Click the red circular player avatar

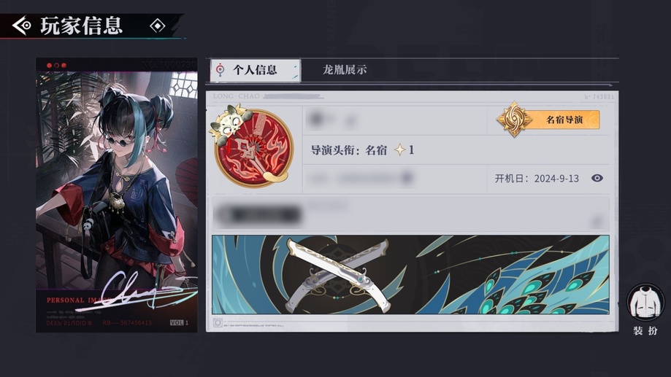tap(253, 147)
